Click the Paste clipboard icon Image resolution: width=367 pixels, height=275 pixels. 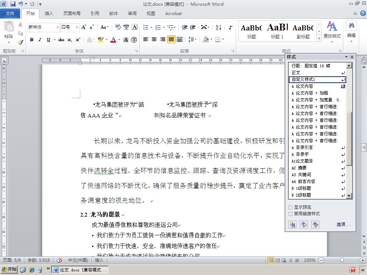point(9,26)
